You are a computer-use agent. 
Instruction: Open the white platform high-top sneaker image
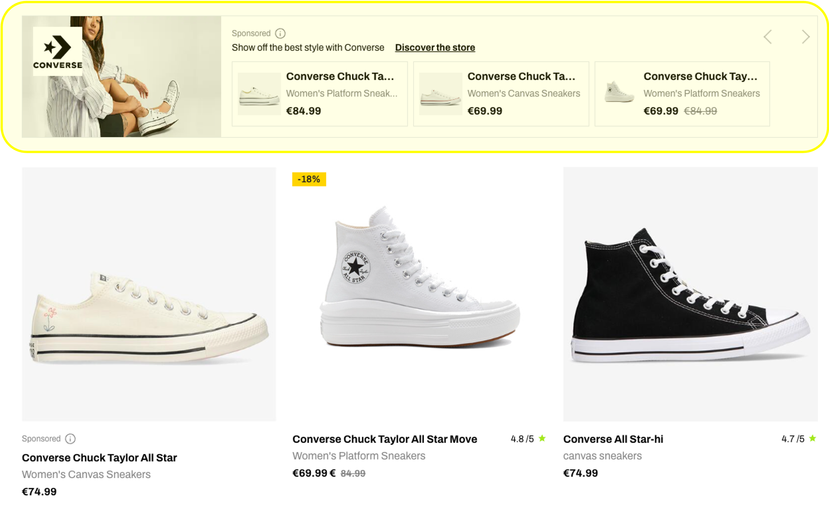[419, 294]
